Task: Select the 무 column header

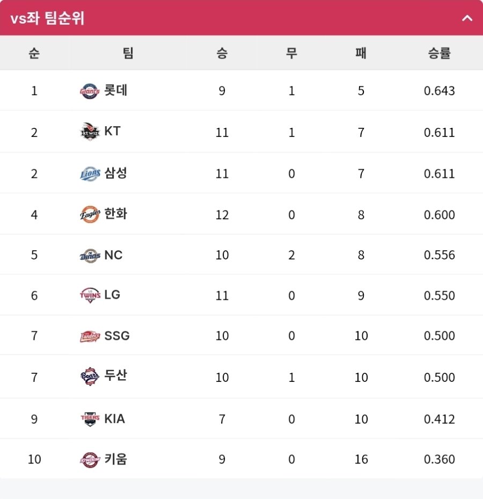Action: (291, 53)
